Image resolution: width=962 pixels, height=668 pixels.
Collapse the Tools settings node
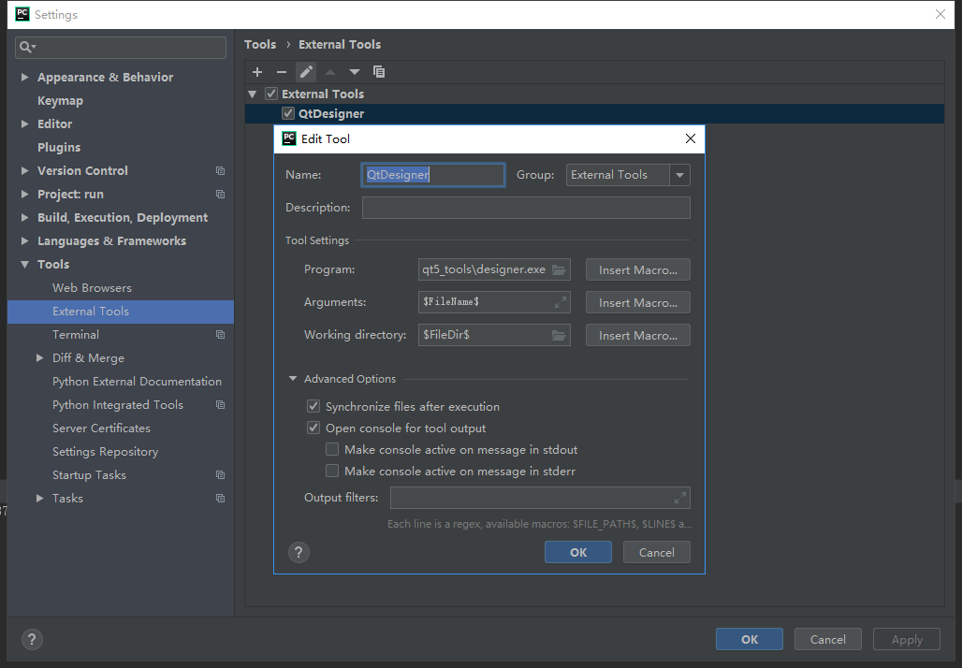[24, 265]
